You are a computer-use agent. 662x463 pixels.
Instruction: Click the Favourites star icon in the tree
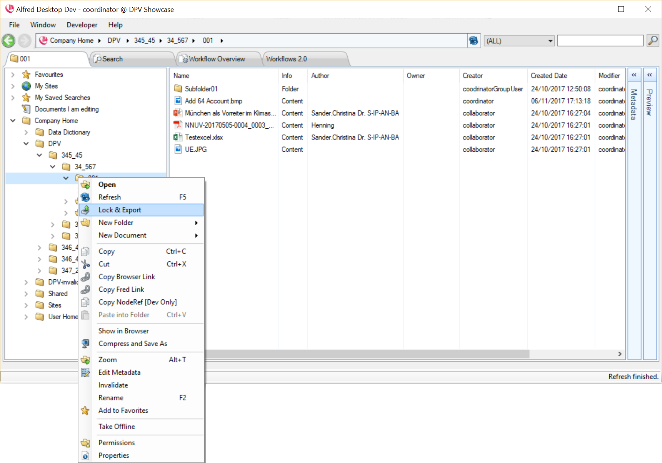click(x=26, y=75)
